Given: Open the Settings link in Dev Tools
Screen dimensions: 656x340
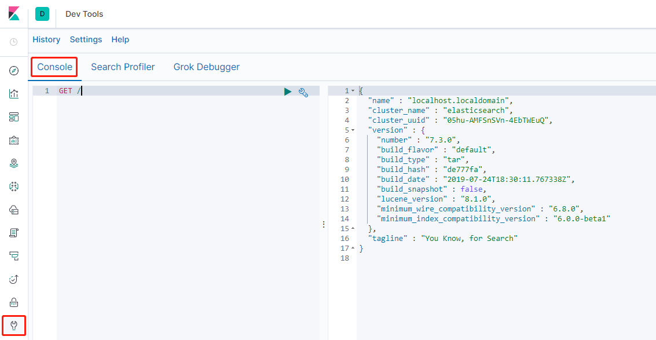Looking at the screenshot, I should pos(86,40).
